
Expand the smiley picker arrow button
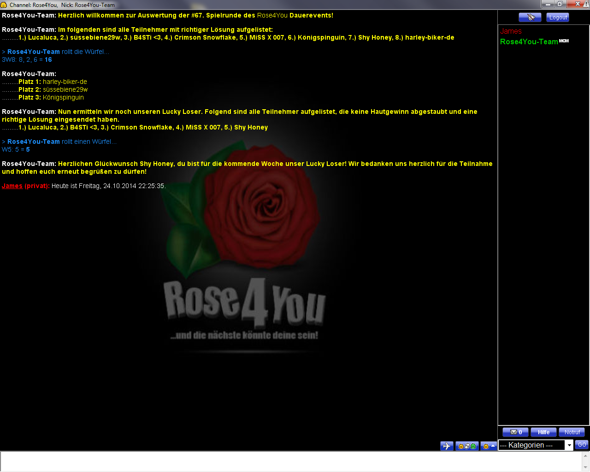(489, 446)
